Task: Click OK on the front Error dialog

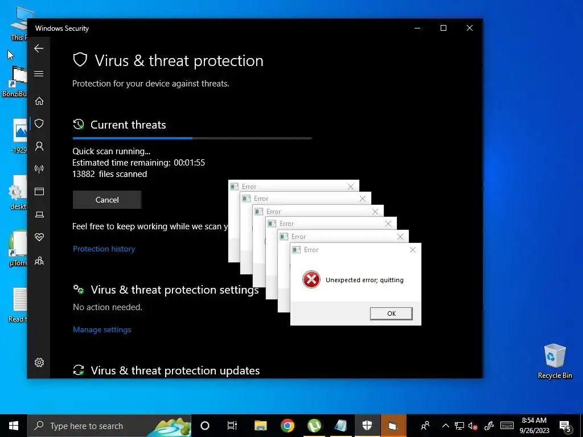Action: [391, 314]
